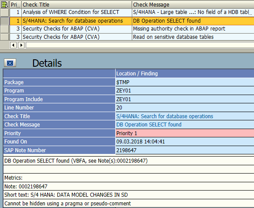Close the Details panel with the X button
This screenshot has width=254, height=208.
click(x=10, y=63)
